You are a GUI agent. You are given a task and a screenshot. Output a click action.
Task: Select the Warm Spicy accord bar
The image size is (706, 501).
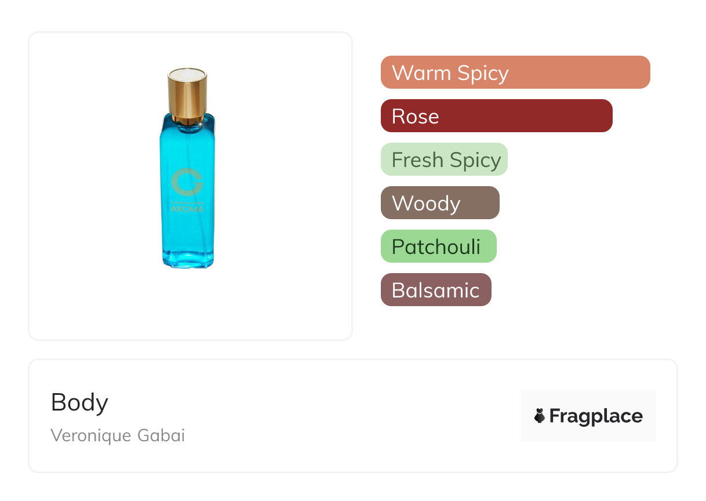[x=515, y=72]
